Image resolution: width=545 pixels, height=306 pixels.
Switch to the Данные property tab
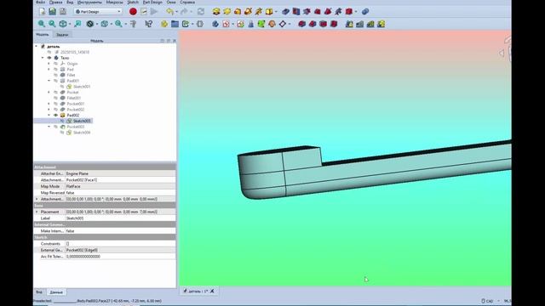coord(56,292)
